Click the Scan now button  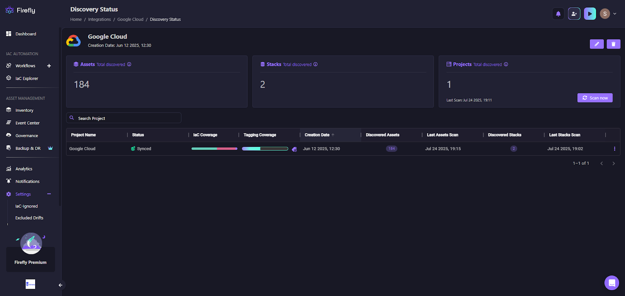coord(595,98)
